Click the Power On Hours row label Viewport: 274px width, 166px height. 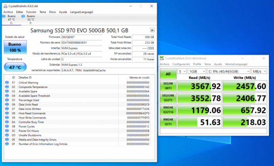click(28, 131)
